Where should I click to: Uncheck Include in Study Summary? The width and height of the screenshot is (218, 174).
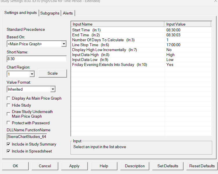click(8, 144)
